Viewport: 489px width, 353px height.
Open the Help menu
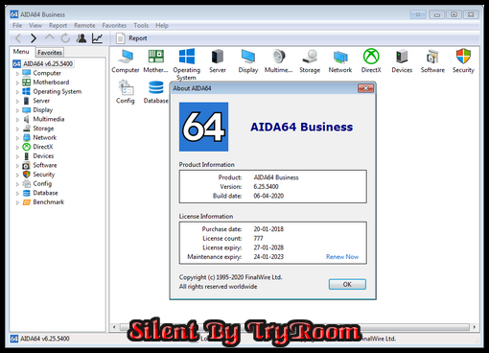point(162,26)
